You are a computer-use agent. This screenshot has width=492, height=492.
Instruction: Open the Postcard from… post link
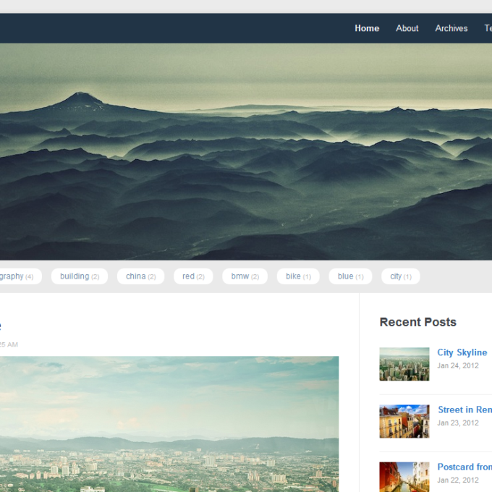coord(465,467)
